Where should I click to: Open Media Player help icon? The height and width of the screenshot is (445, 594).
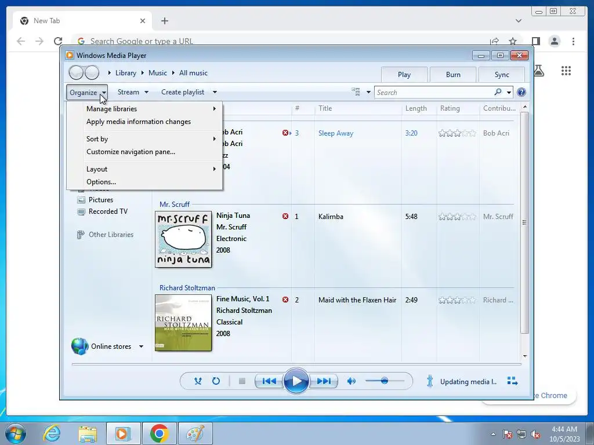pyautogui.click(x=521, y=92)
